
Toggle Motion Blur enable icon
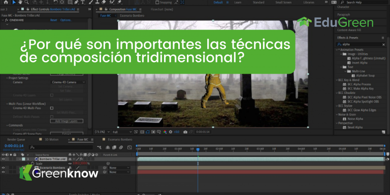tap(121, 147)
